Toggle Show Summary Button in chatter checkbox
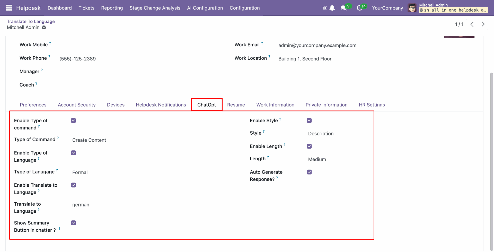494x252 pixels. 74,223
